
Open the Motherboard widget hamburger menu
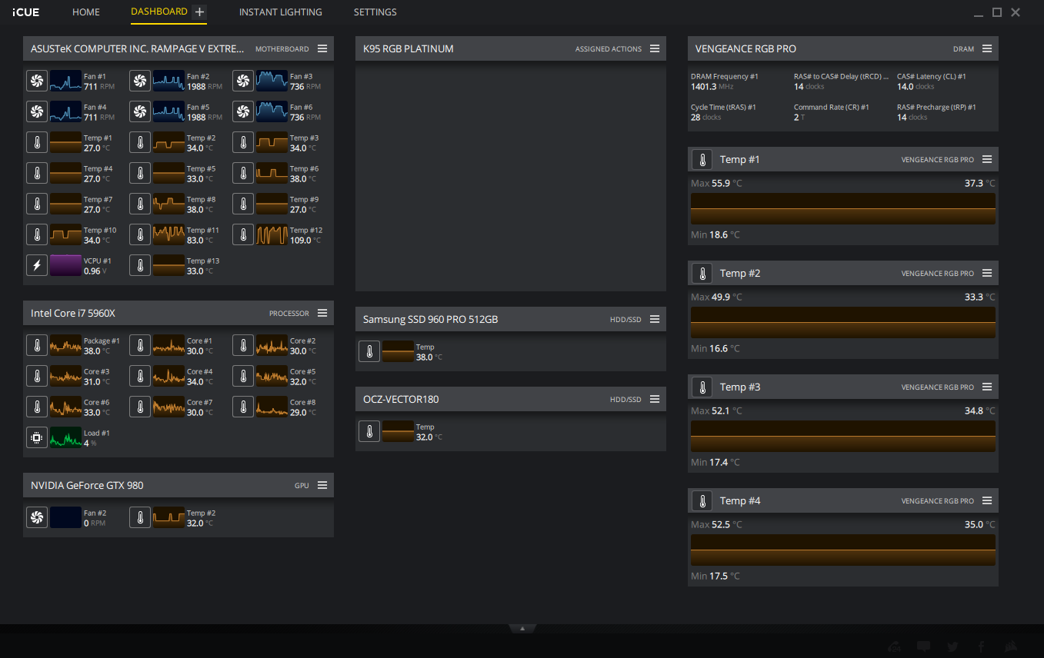(322, 48)
